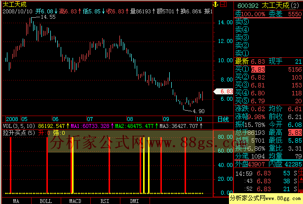
Task: Select the RSI indicator tab
Action: pos(105,201)
